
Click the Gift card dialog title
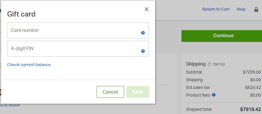tap(21, 14)
